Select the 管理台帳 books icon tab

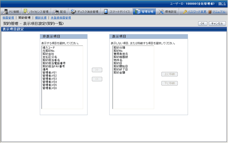point(137,11)
